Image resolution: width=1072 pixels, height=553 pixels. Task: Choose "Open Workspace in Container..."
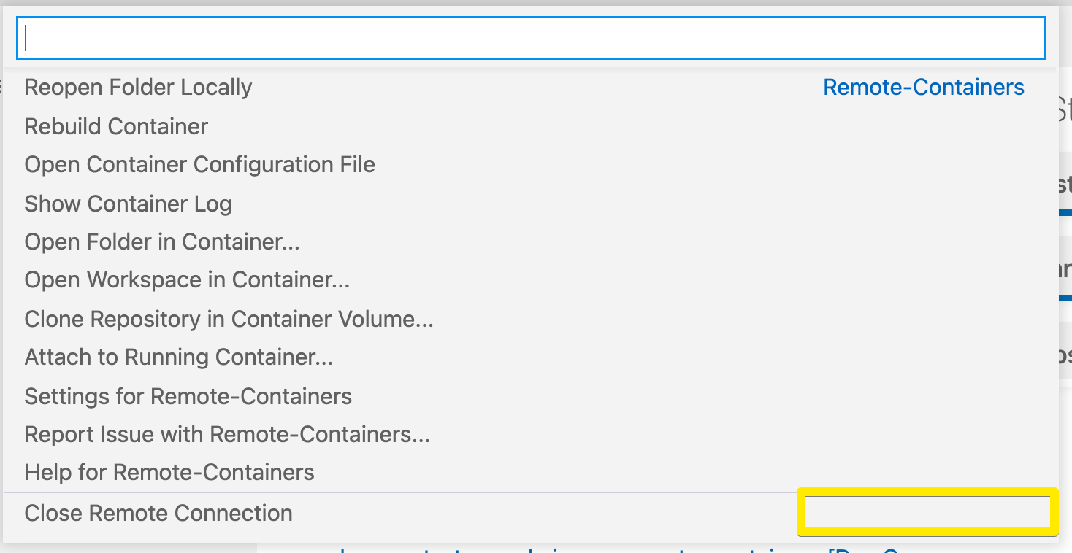(x=187, y=279)
